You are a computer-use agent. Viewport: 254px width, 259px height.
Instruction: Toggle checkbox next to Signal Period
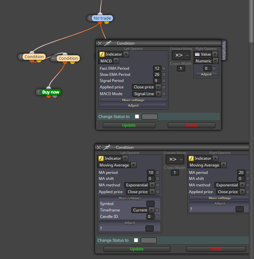point(164,81)
